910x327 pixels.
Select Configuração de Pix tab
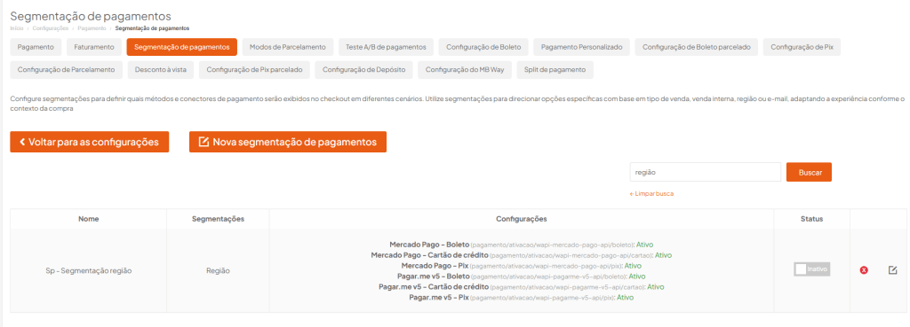[x=802, y=47]
